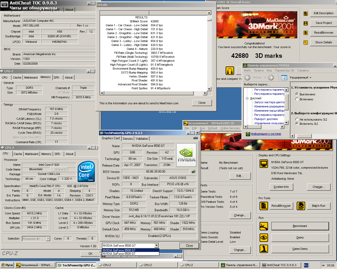The image size is (337, 269).
Task: Switch to Sensors tab in GPU-Z
Action: click(128, 139)
